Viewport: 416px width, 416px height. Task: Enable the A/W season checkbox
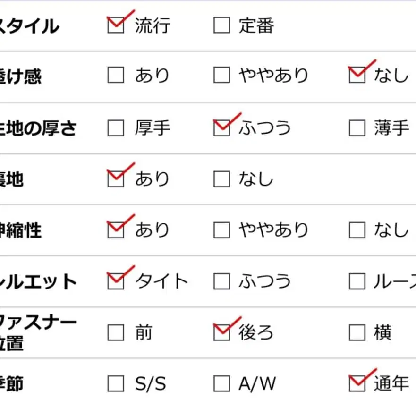[x=221, y=384]
